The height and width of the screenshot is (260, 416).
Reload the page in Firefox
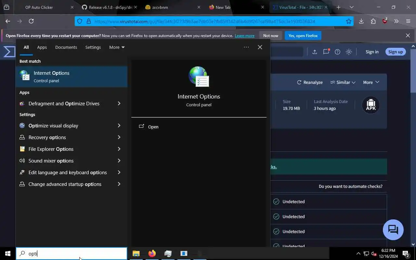point(31,21)
